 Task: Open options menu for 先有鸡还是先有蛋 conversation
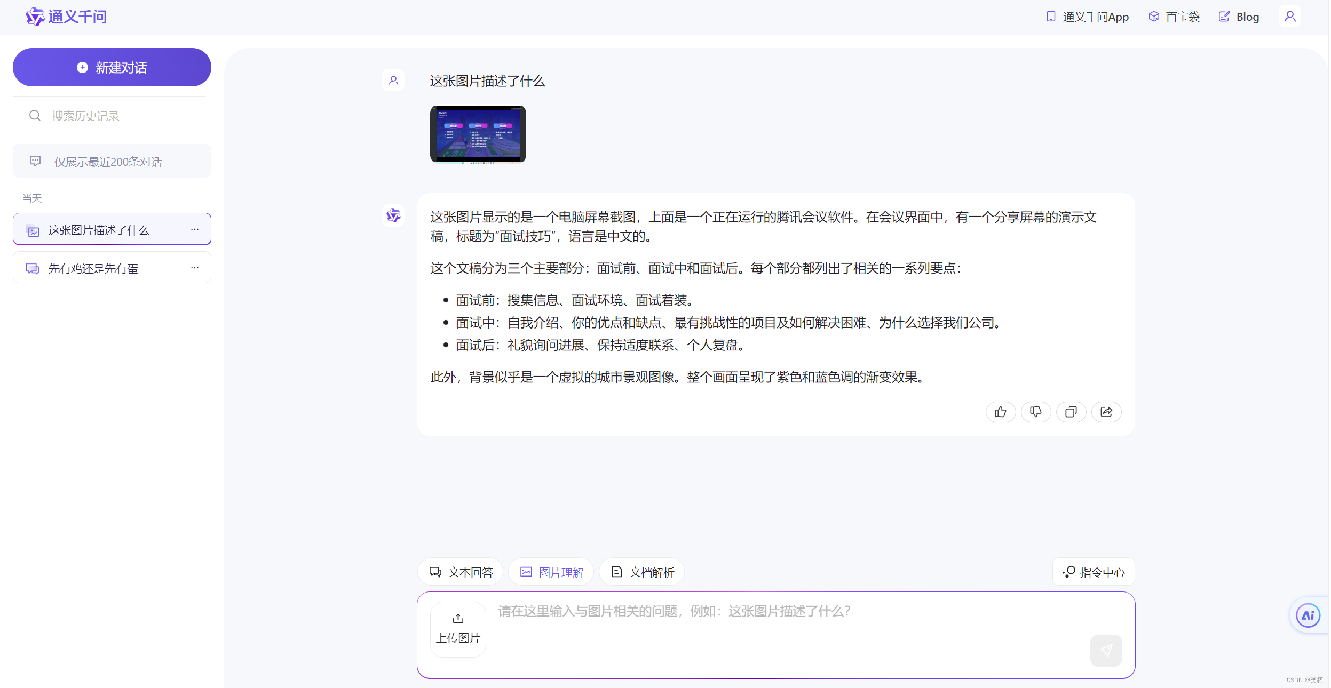tap(194, 268)
